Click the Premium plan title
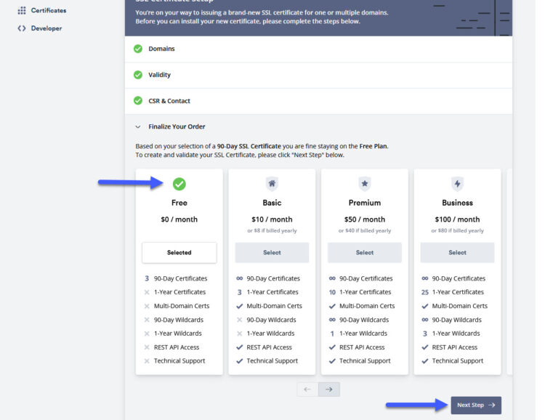 pos(365,203)
